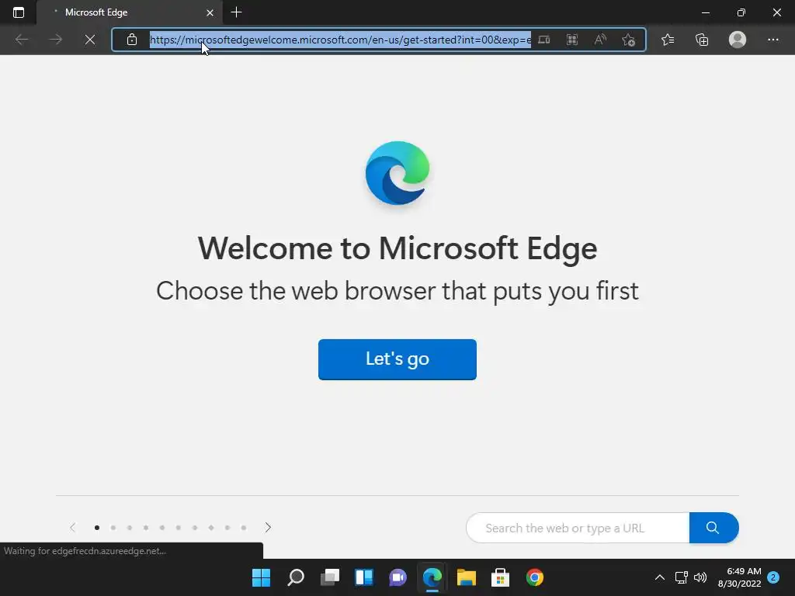Open Task View on taskbar

[329, 577]
